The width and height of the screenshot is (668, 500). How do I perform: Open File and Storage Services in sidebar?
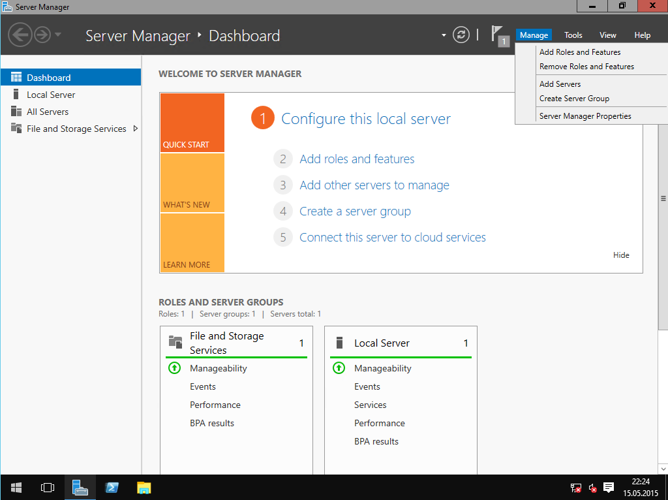[x=70, y=129]
